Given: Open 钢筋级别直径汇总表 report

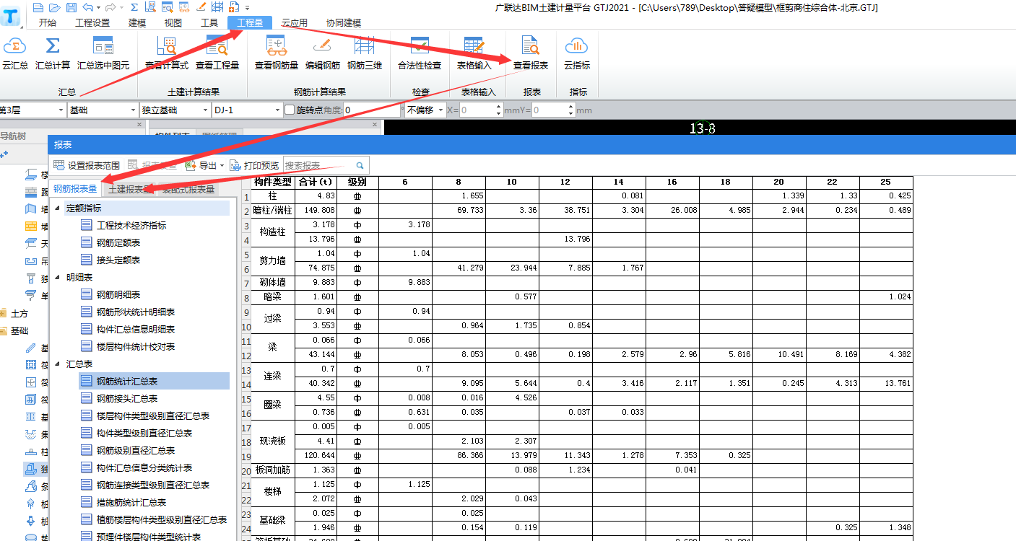Looking at the screenshot, I should tap(136, 450).
